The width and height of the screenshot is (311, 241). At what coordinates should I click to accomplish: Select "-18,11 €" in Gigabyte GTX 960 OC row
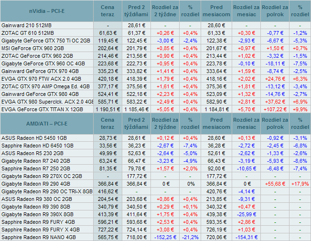tap(275, 63)
